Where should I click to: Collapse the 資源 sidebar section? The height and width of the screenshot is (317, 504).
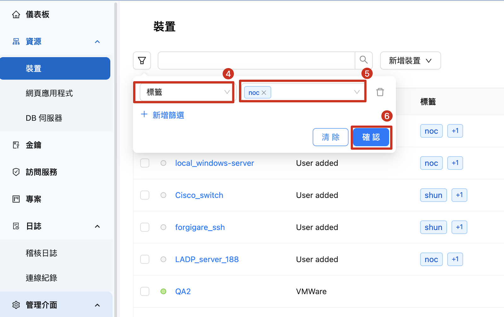[97, 42]
